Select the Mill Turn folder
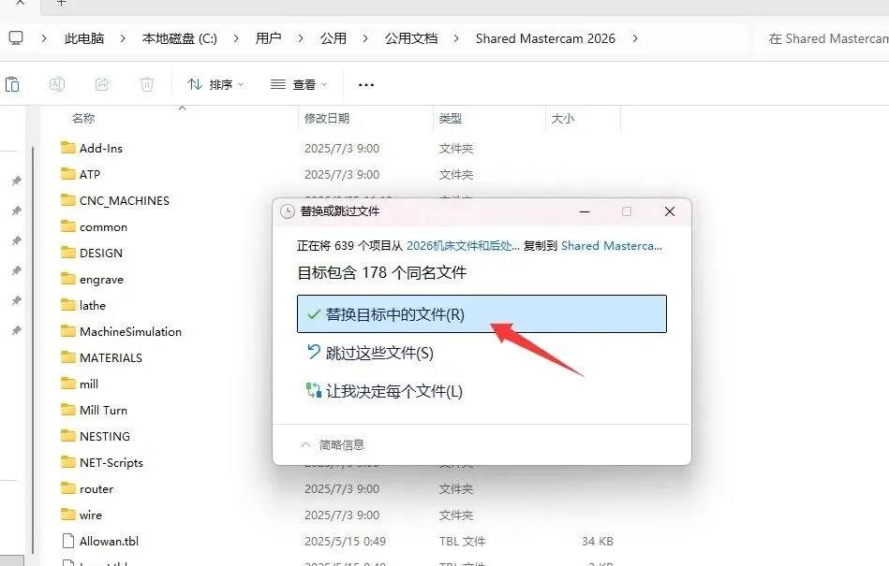 tap(94, 410)
